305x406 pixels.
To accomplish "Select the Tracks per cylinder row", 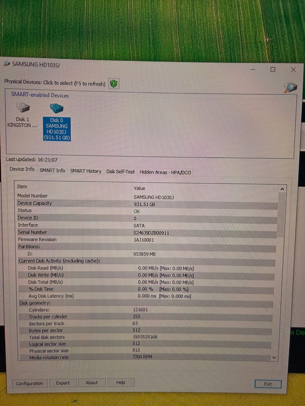I will [x=146, y=317].
